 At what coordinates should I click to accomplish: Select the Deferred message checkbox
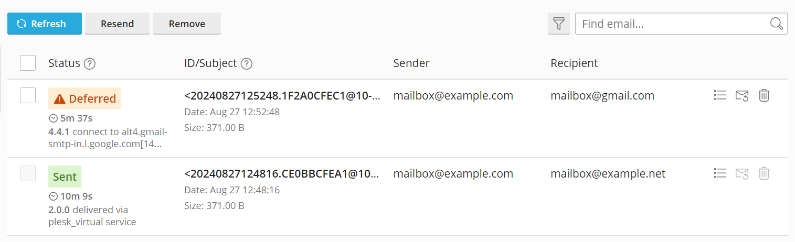click(x=28, y=95)
